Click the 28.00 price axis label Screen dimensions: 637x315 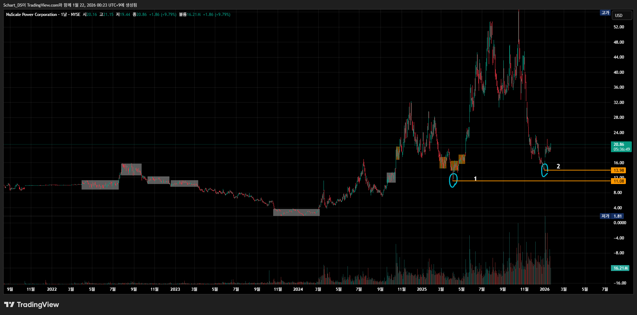(x=619, y=117)
